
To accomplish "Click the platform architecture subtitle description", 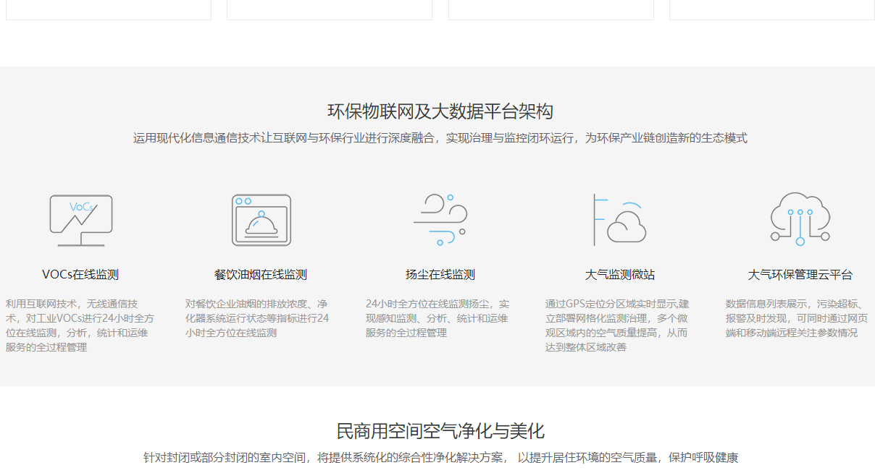I will [x=437, y=137].
